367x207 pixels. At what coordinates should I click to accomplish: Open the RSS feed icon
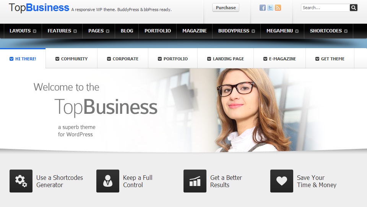tap(278, 8)
